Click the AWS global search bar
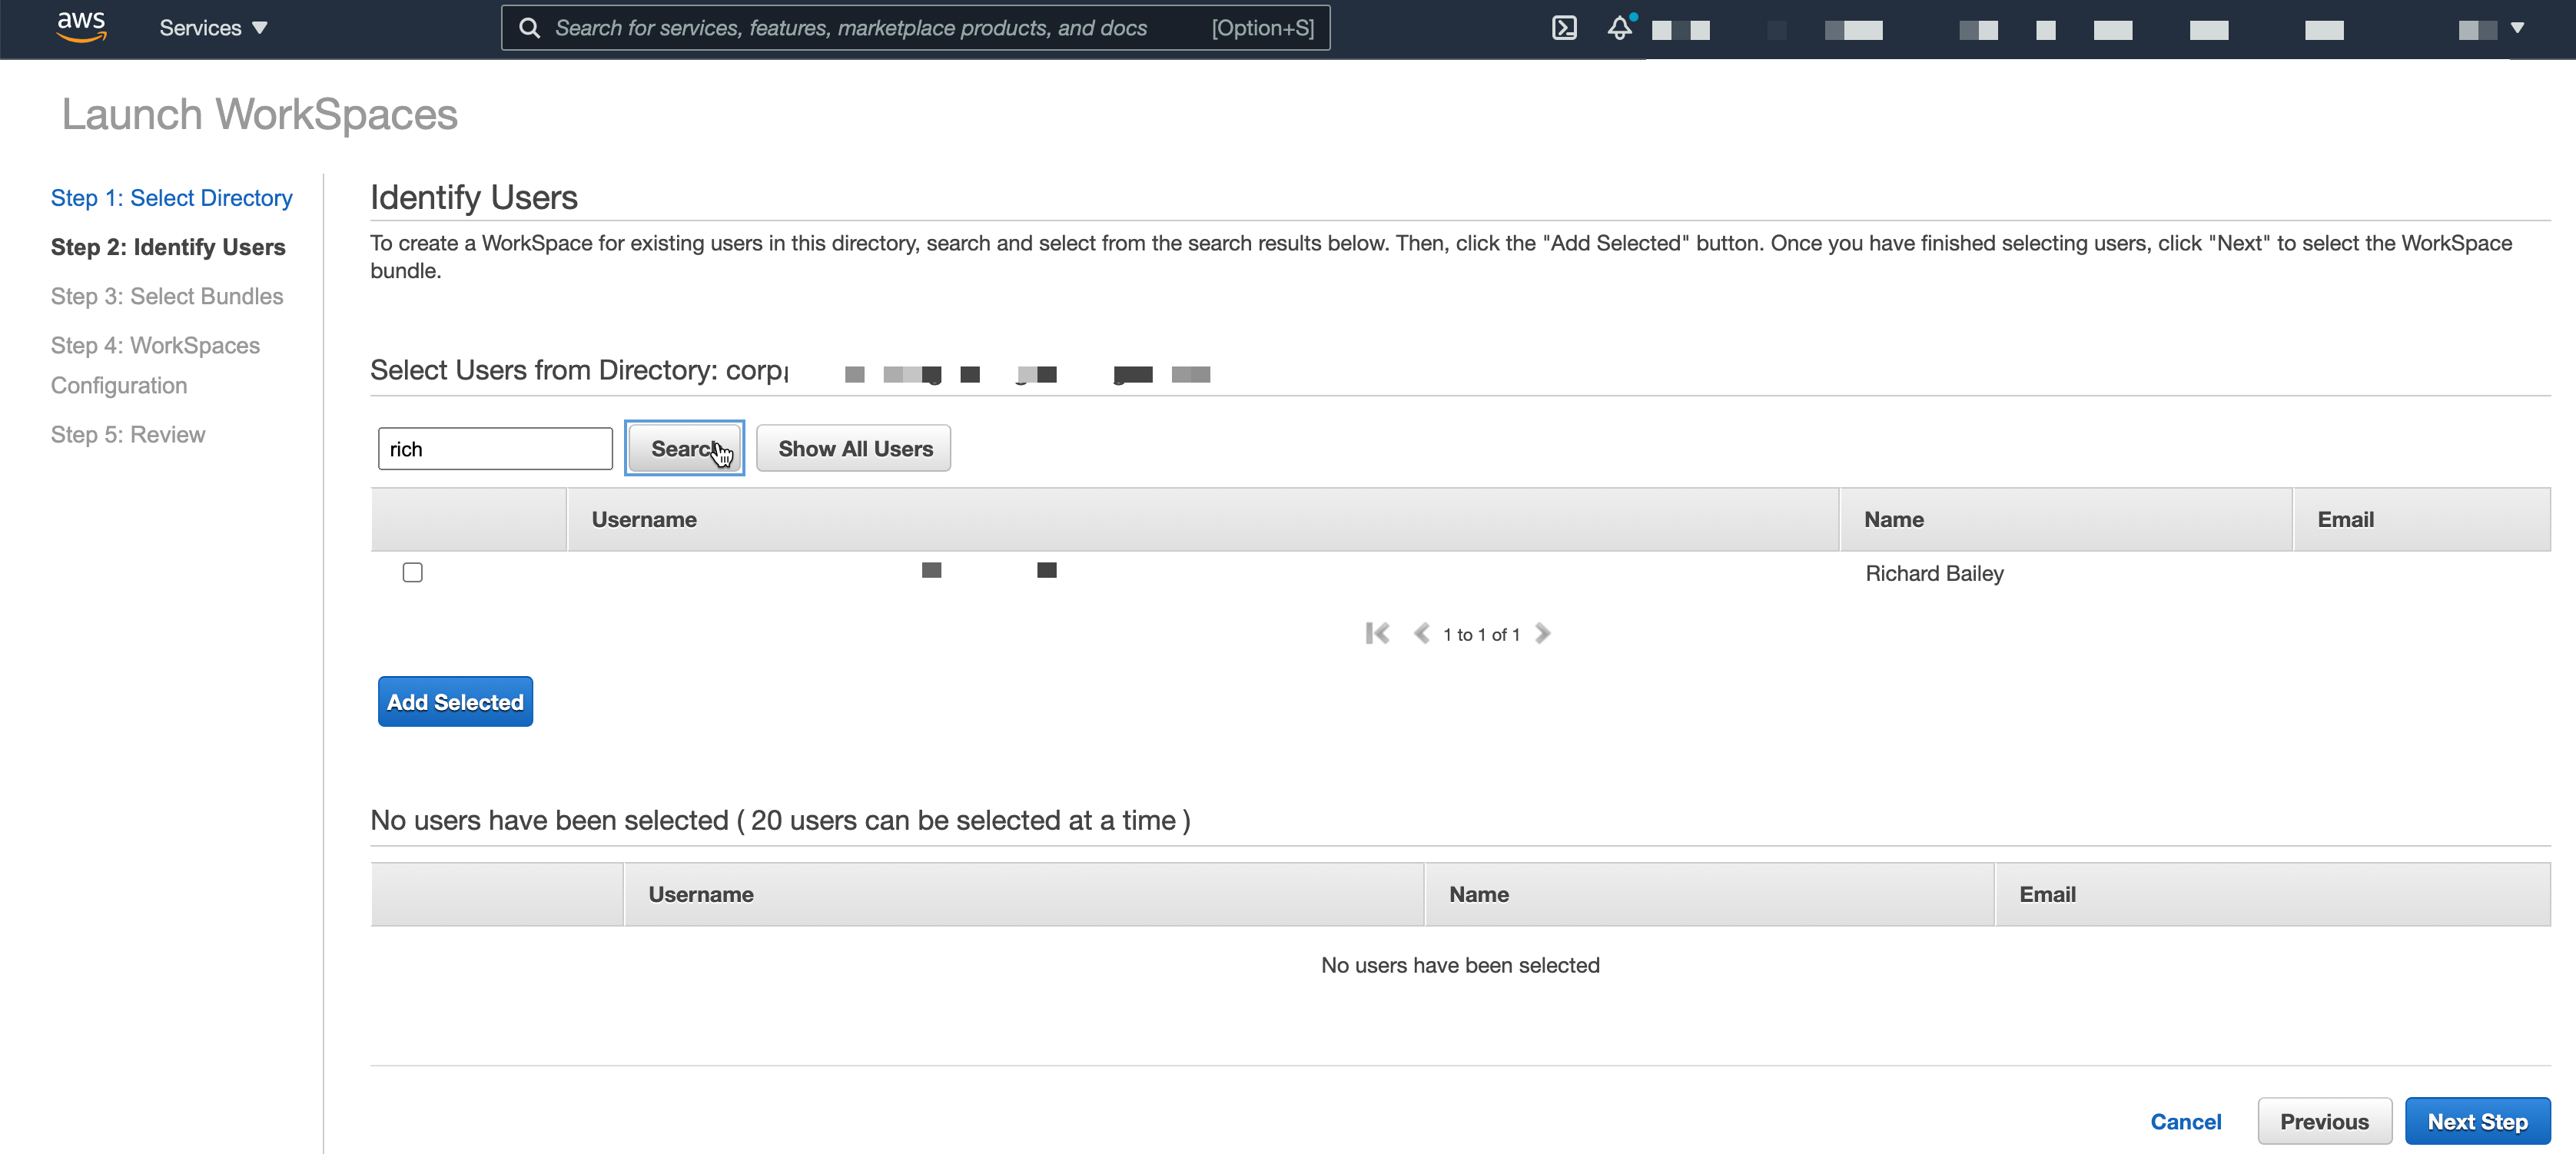 click(x=915, y=28)
